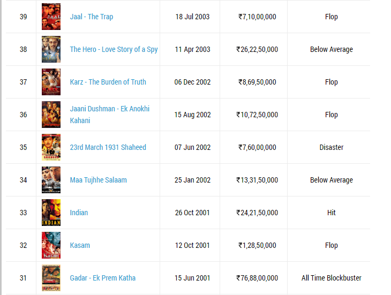Click the Shaheed movie poster thumbnail

coord(51,147)
